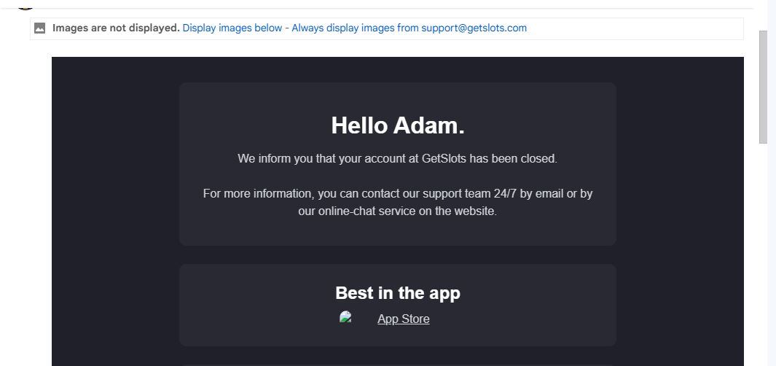This screenshot has height=366, width=776.
Task: Click the bold Images are not displayed text
Action: pyautogui.click(x=116, y=28)
